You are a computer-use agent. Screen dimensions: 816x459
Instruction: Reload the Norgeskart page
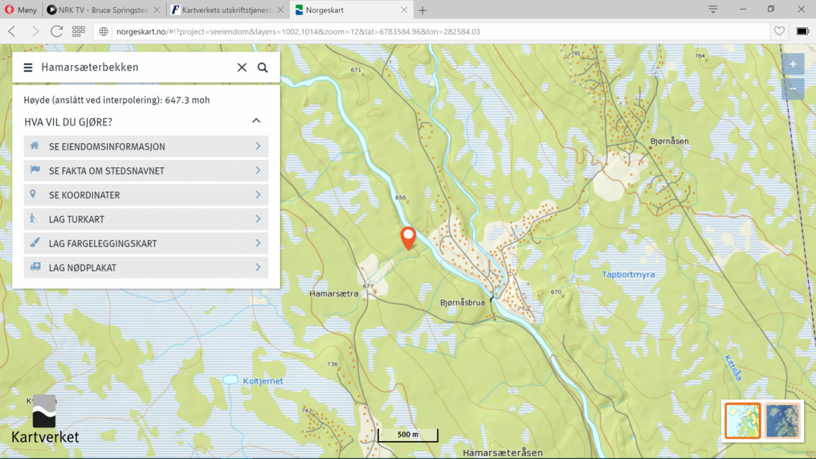point(57,31)
